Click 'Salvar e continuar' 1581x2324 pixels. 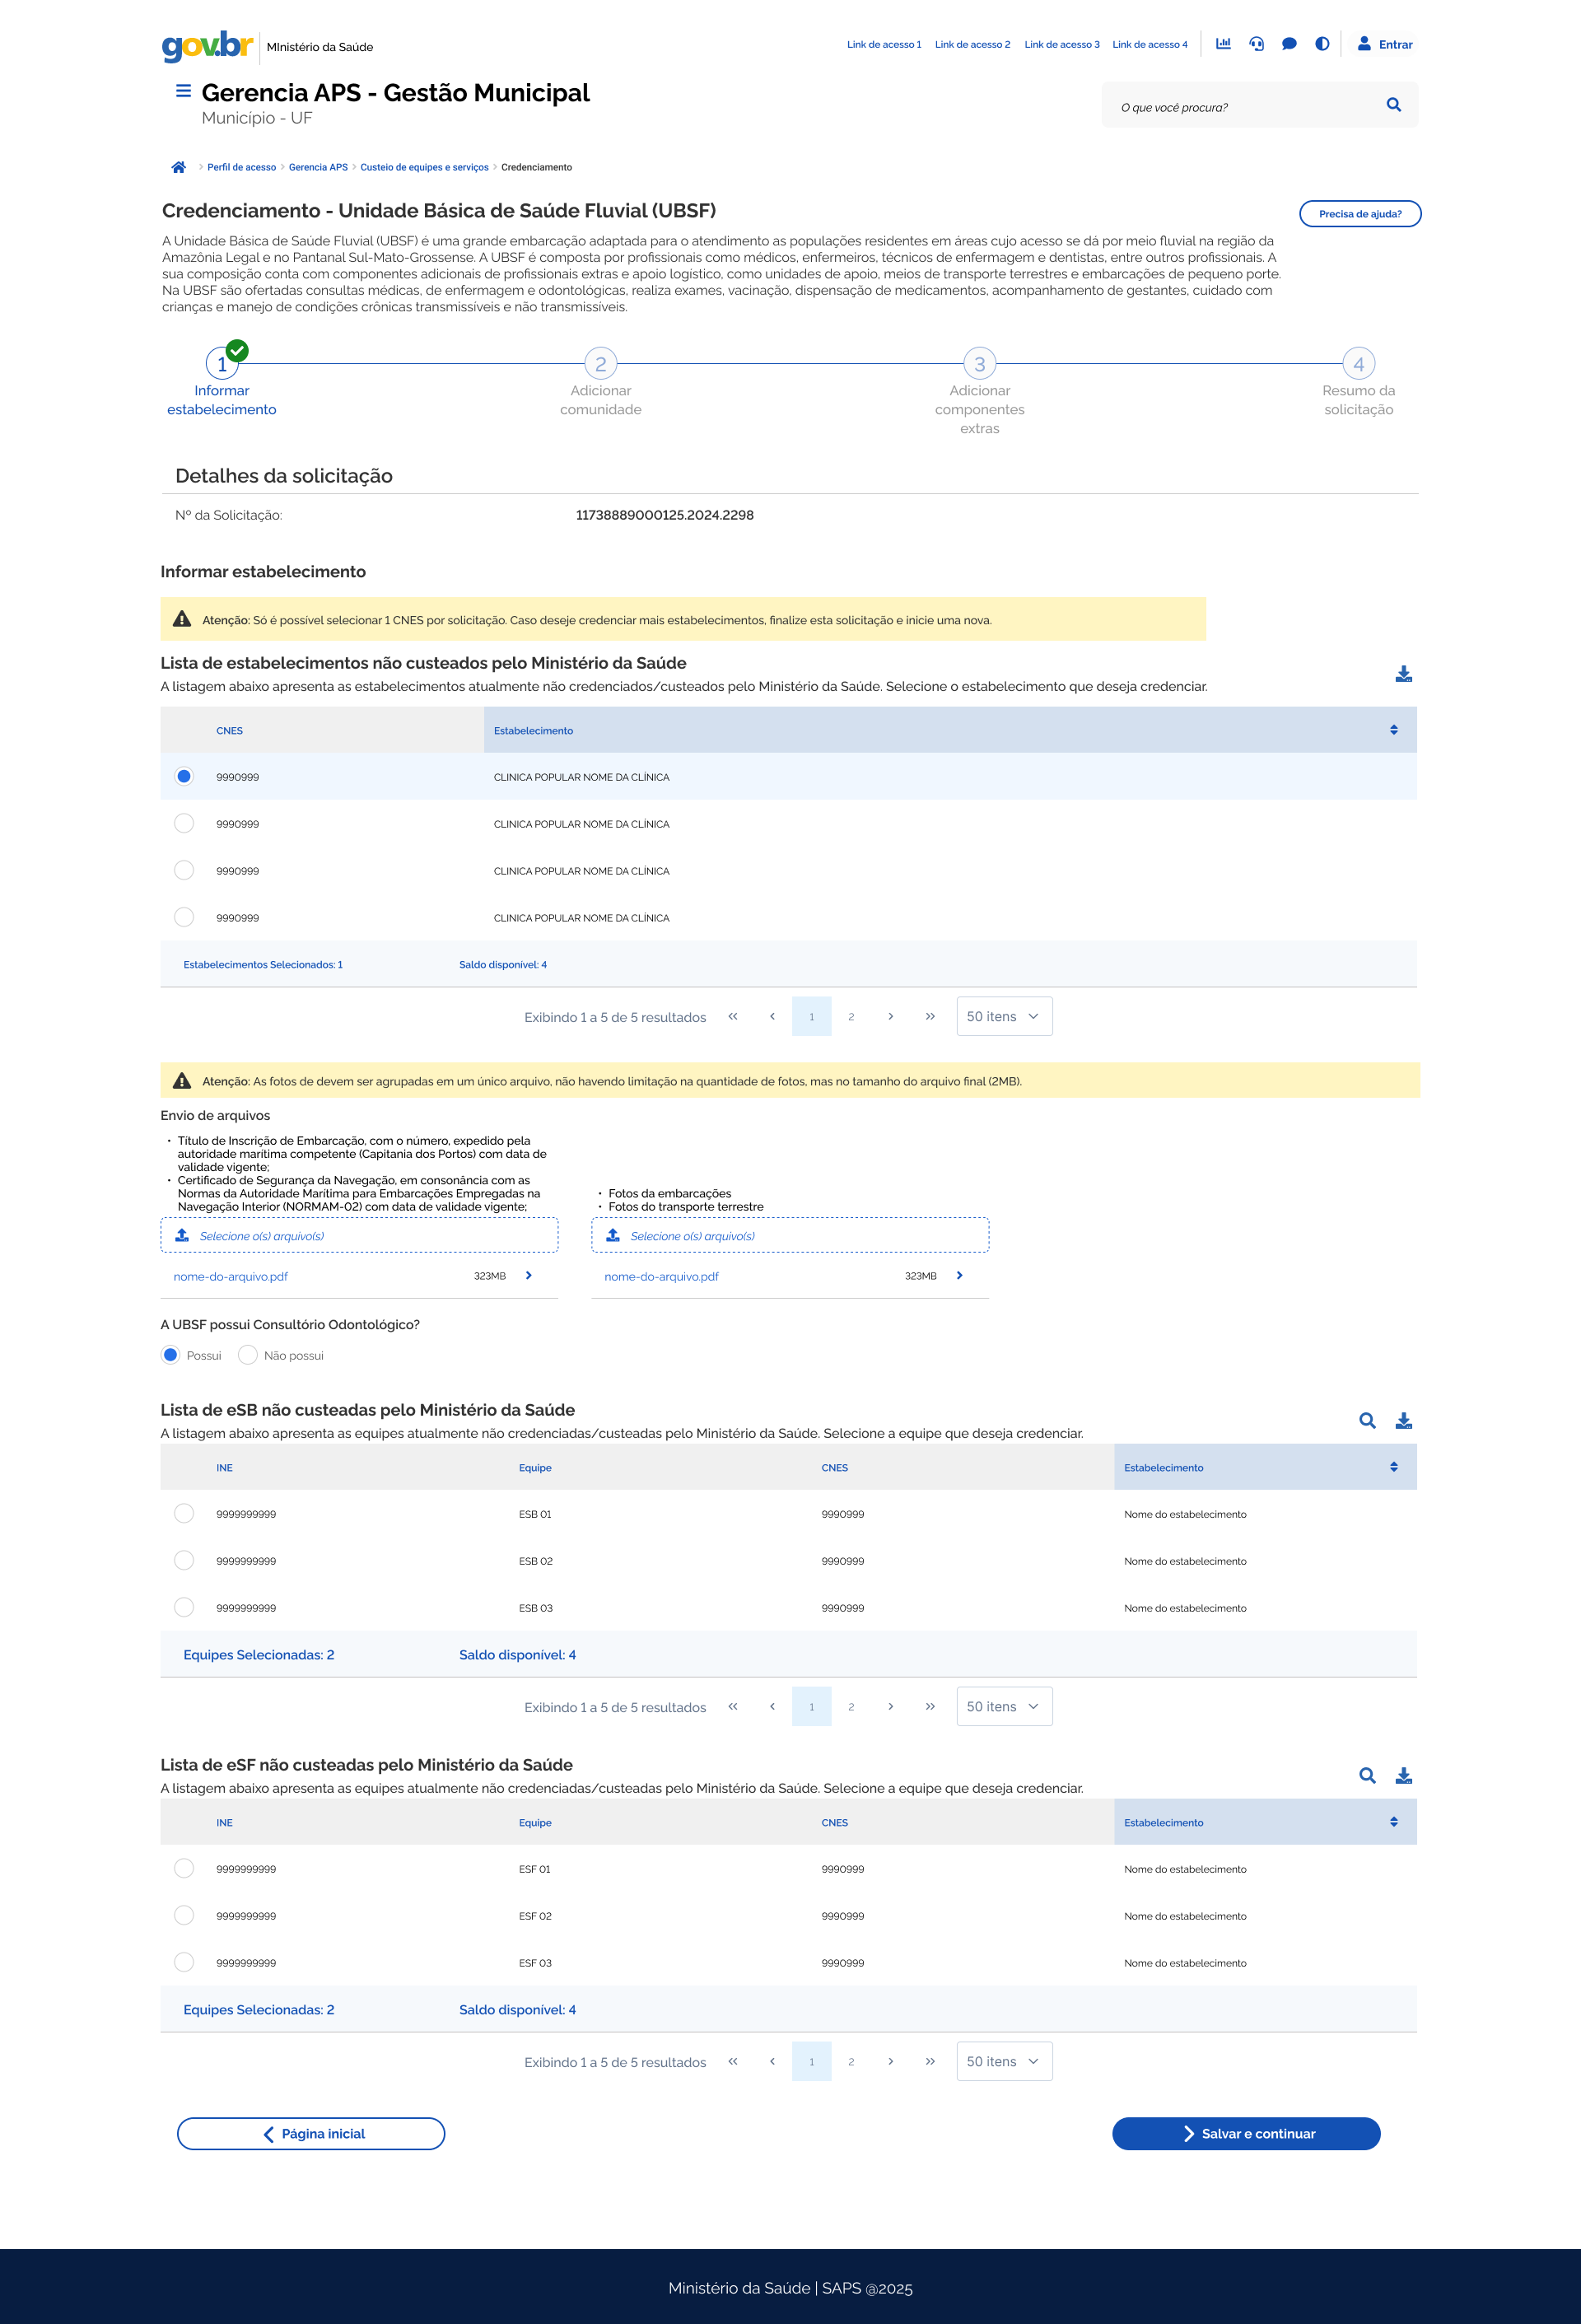pyautogui.click(x=1246, y=2133)
